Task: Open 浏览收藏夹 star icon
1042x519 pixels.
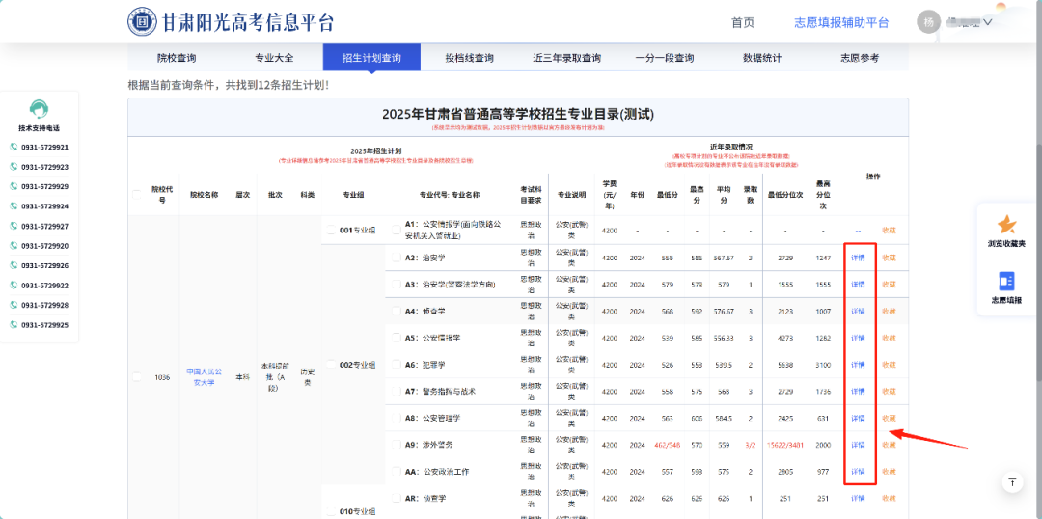Action: click(1007, 224)
